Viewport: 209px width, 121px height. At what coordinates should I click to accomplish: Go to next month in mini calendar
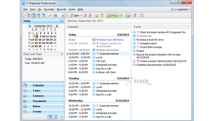57,26
